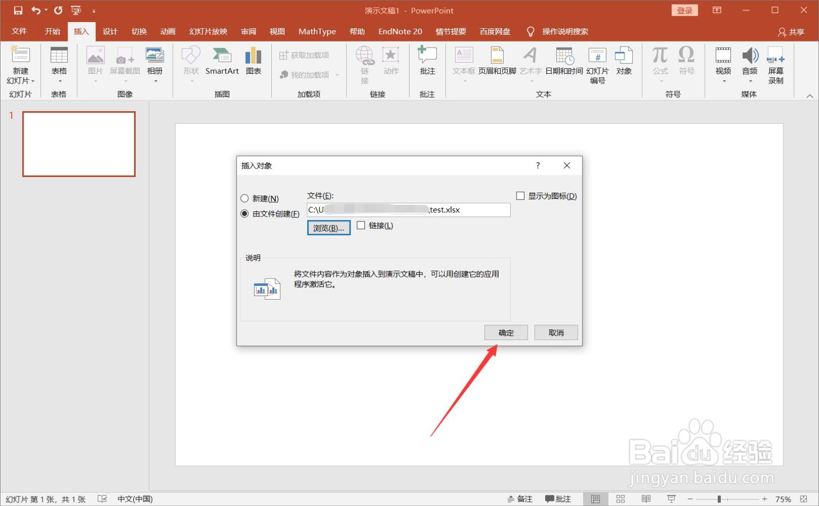Cancel dialog with 取消 button
The width and height of the screenshot is (819, 506).
556,333
